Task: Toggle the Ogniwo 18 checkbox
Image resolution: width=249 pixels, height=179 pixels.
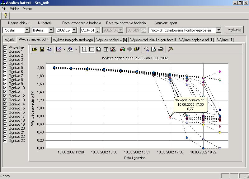Action: 5,120
